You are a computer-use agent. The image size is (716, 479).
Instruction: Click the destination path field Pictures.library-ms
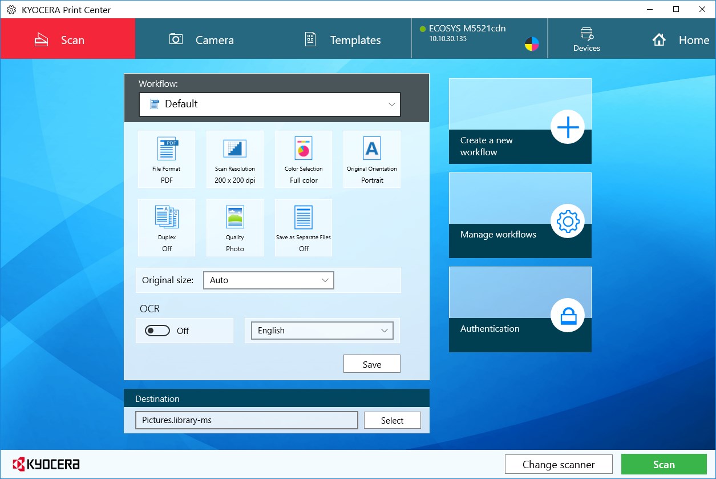pos(246,420)
